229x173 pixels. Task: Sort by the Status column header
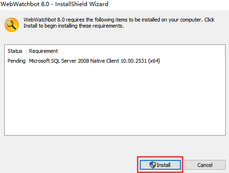pos(15,51)
